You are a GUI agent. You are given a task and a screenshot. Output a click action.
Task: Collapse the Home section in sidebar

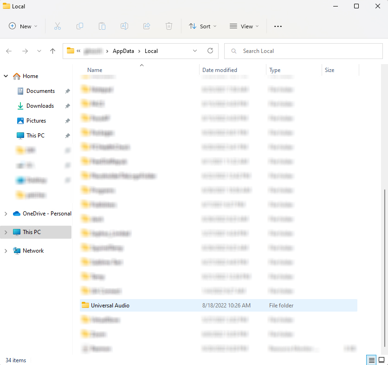coord(6,76)
